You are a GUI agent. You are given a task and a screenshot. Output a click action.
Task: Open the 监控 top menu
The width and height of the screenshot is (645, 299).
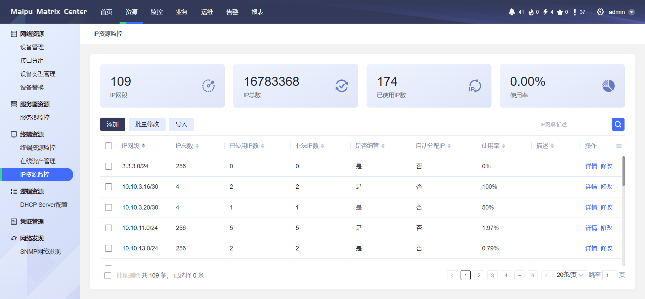[157, 12]
